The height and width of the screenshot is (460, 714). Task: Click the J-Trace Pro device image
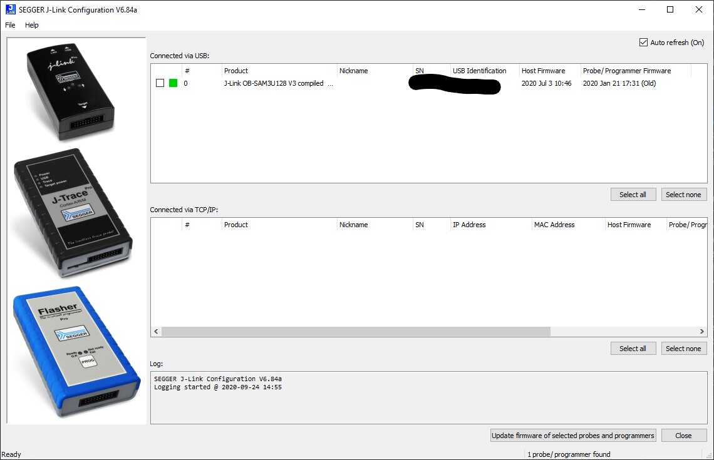click(x=74, y=213)
